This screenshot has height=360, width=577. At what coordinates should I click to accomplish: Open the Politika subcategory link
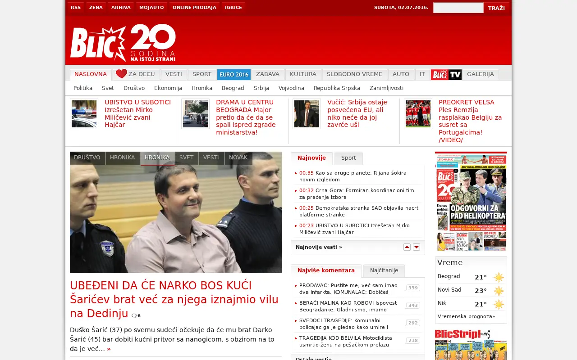coord(83,88)
